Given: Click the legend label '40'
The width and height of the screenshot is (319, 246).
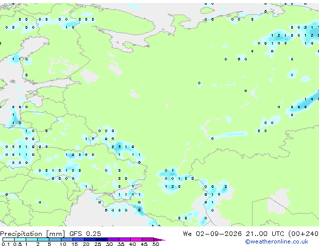Looking at the screenshot, I should pos(132,244).
